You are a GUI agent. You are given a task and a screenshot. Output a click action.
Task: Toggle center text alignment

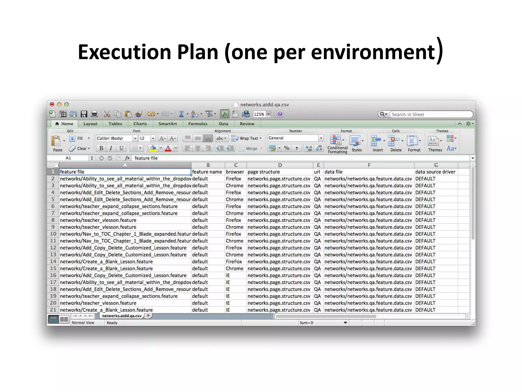198,148
